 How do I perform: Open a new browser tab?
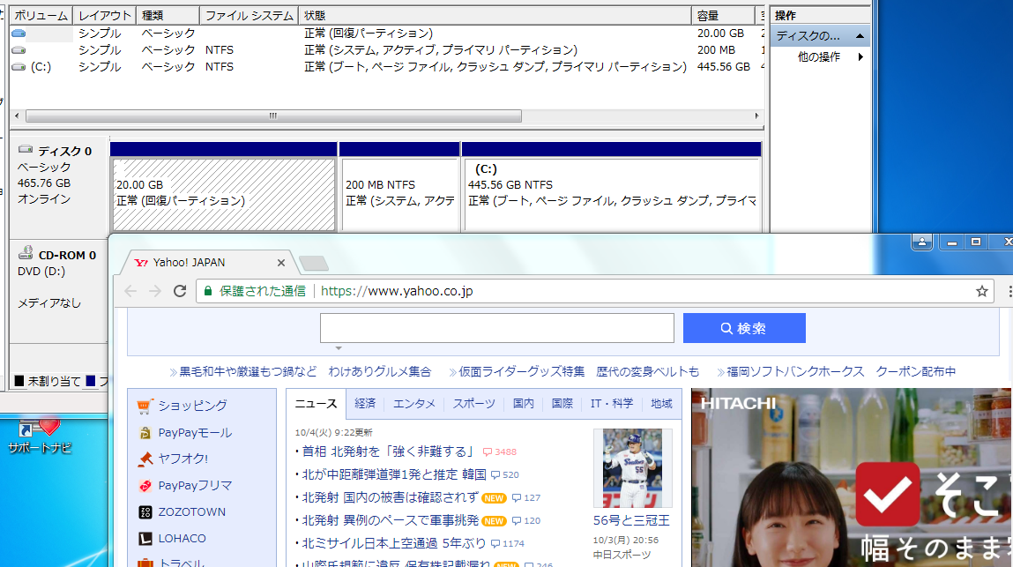314,263
